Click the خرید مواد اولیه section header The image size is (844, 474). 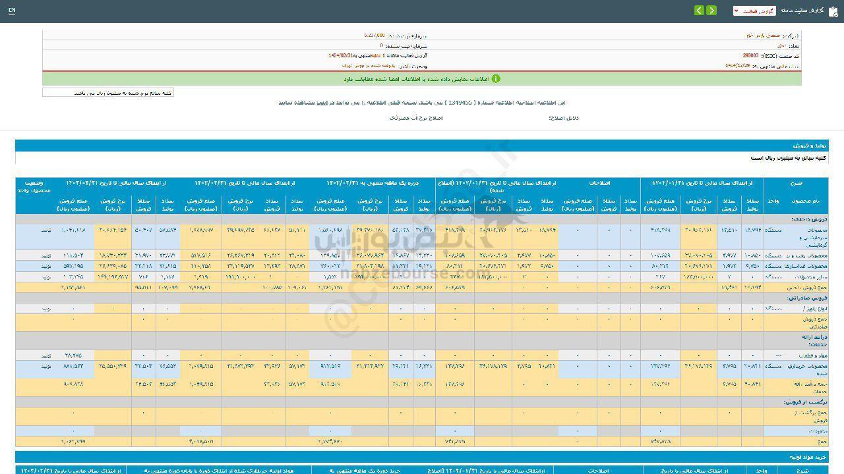click(422, 456)
